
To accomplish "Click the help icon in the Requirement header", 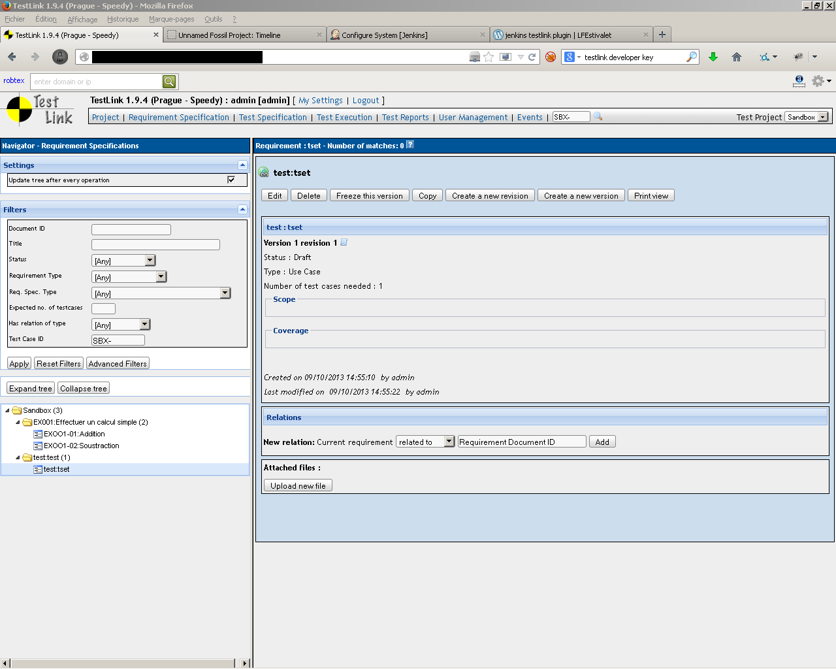I will coord(410,145).
